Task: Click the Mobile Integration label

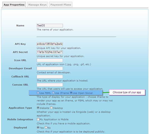Action: pos(20,119)
